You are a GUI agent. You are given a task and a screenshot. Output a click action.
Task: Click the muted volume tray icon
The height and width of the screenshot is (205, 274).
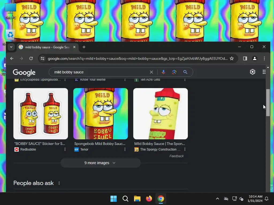(242, 199)
